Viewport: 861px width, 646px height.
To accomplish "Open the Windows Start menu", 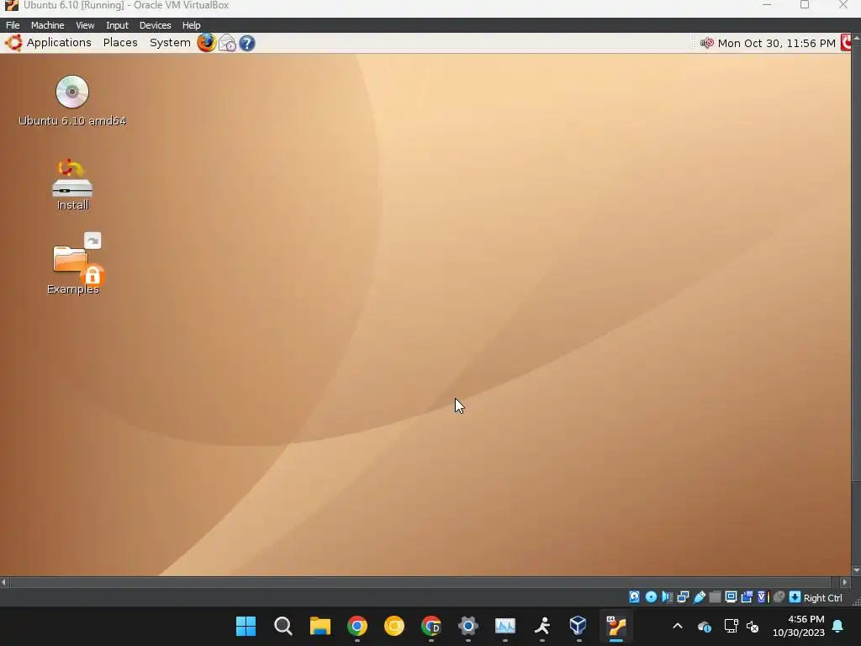I will pos(246,626).
